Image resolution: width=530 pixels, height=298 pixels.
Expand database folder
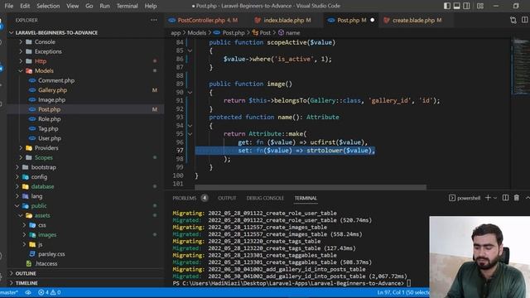point(42,186)
